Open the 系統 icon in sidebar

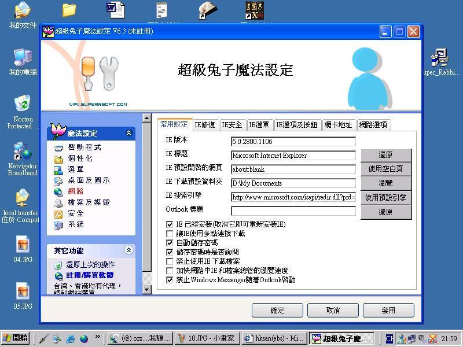58,225
